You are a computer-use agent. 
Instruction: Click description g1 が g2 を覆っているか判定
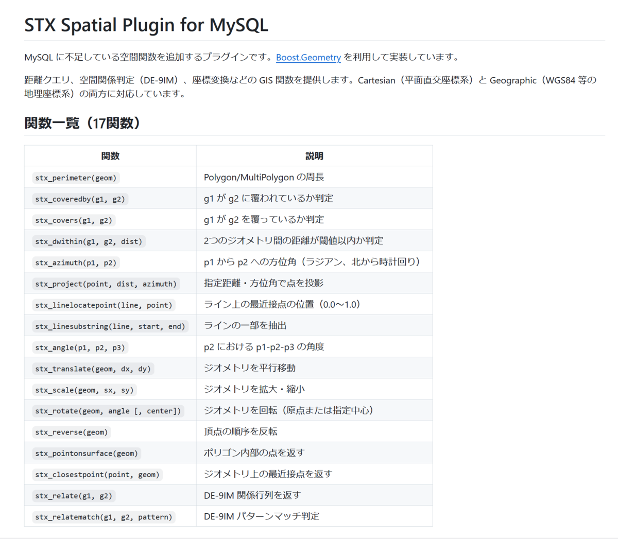[x=264, y=219]
